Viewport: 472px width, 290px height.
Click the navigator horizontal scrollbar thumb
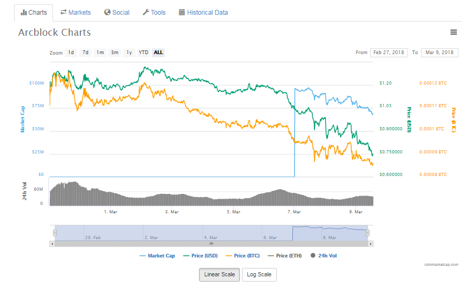tap(211, 244)
